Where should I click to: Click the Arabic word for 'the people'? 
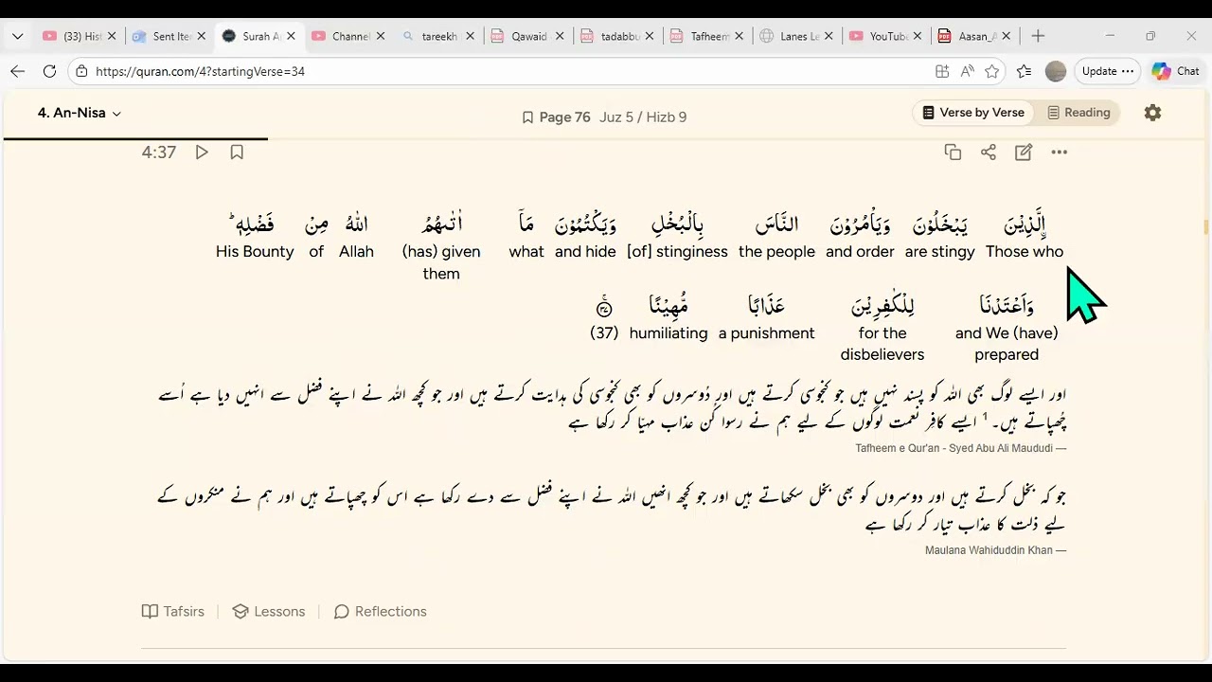776,224
